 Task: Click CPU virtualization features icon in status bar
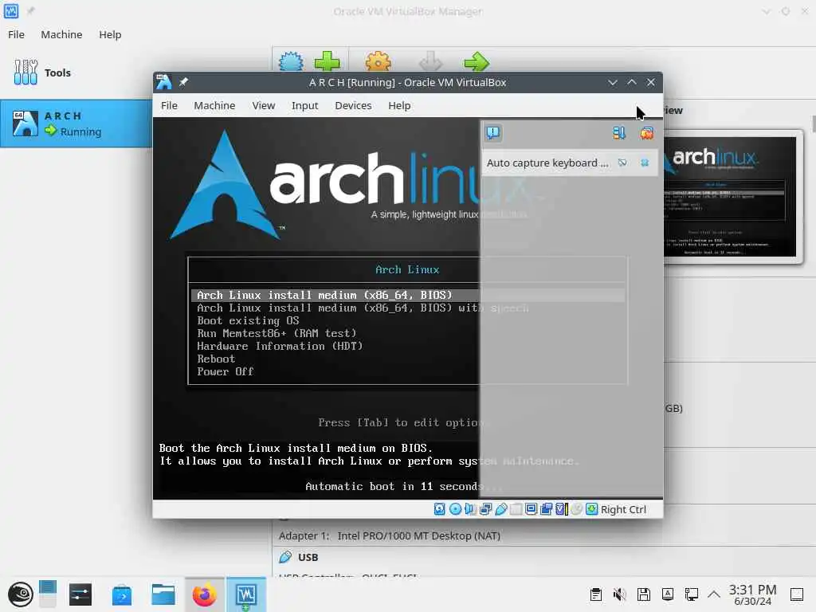coord(561,509)
